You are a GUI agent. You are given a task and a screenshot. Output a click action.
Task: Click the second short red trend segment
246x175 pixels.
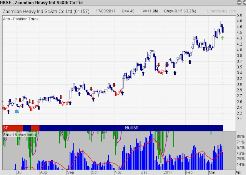(x=35, y=128)
